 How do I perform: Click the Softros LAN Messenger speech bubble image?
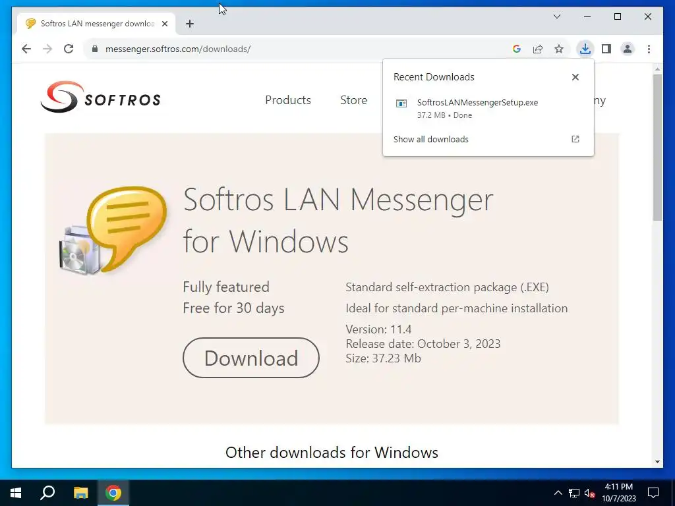pos(113,231)
